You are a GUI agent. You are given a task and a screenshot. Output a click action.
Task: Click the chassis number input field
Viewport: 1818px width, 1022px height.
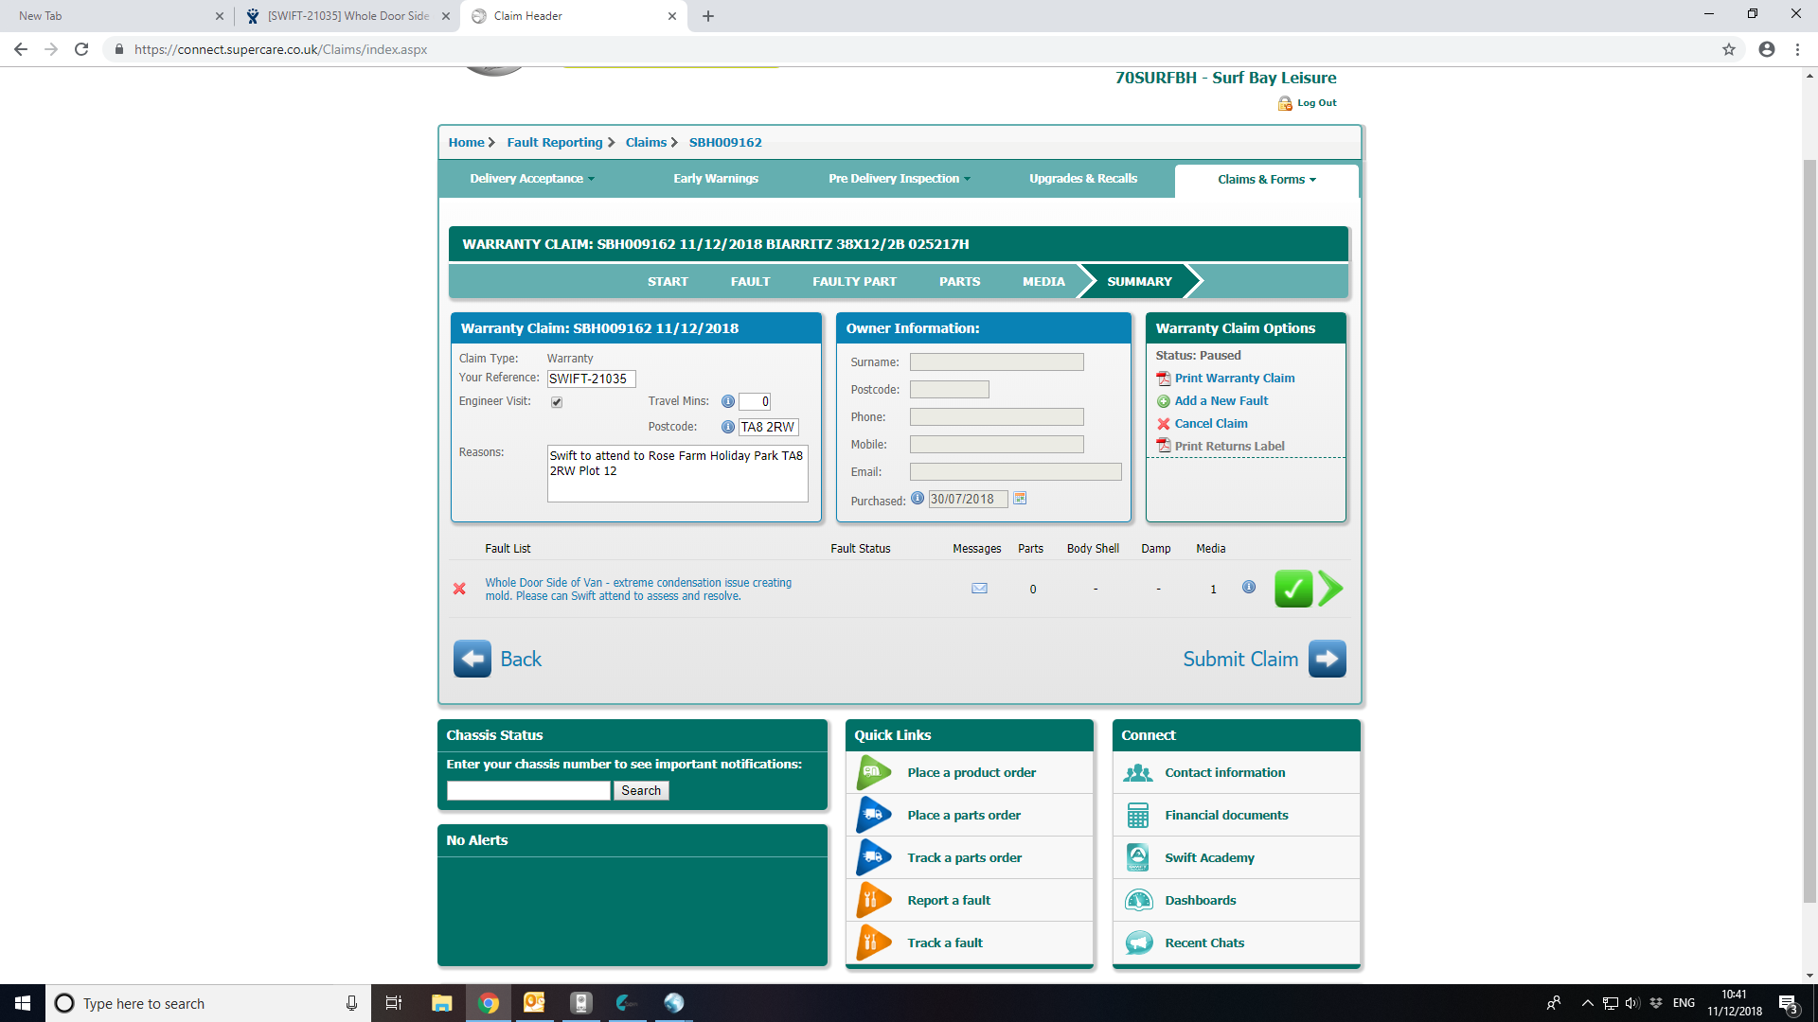click(528, 791)
